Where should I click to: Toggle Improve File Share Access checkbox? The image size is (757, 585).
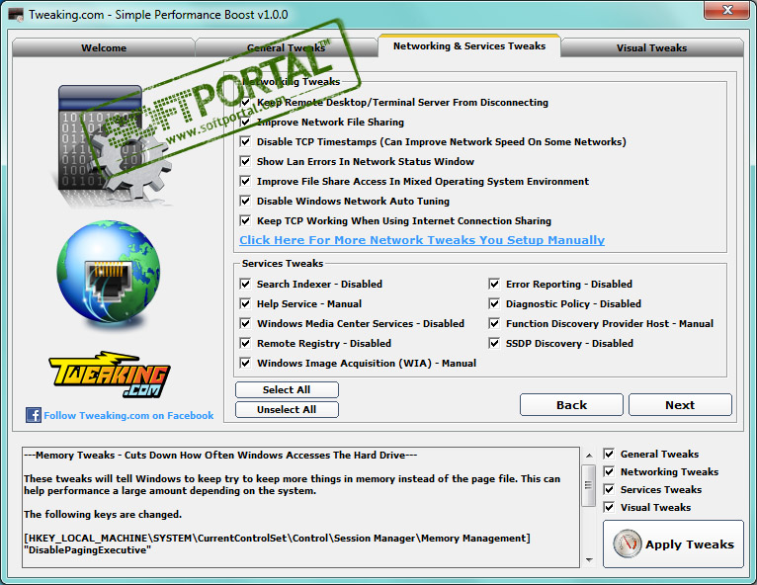tap(245, 181)
